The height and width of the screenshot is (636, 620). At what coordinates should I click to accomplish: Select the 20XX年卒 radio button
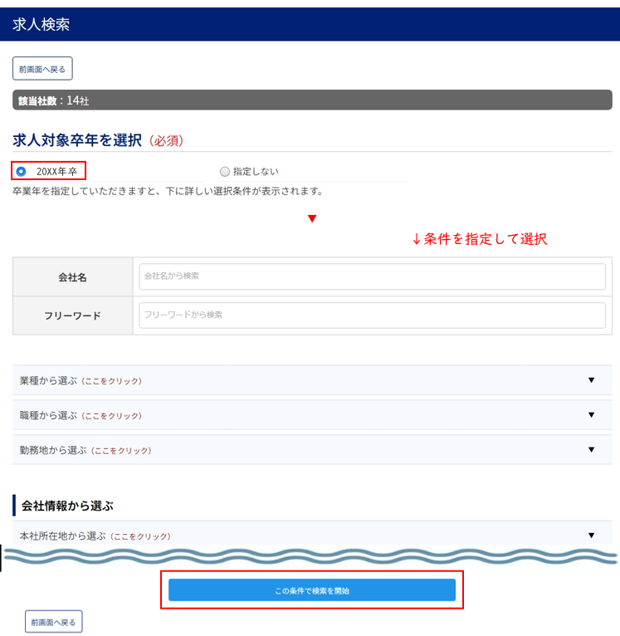(22, 172)
